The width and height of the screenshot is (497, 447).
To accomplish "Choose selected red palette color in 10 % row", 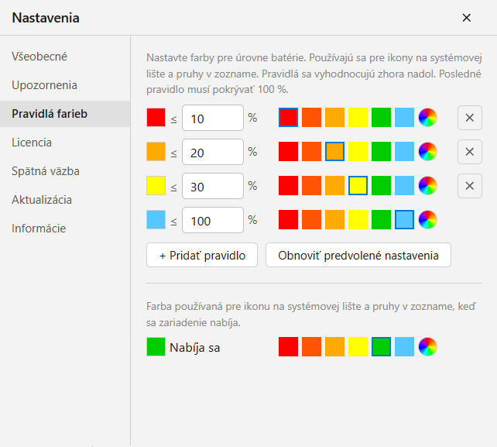I will [x=288, y=118].
